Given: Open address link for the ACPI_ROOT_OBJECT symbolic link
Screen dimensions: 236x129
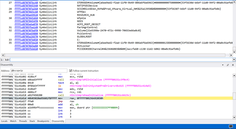Looking at the screenshot, I should 26,24.
